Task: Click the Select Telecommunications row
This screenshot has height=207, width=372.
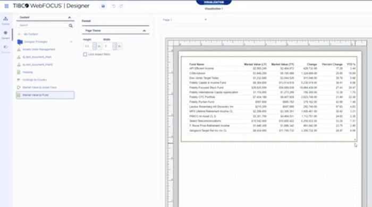Action: click(x=272, y=121)
